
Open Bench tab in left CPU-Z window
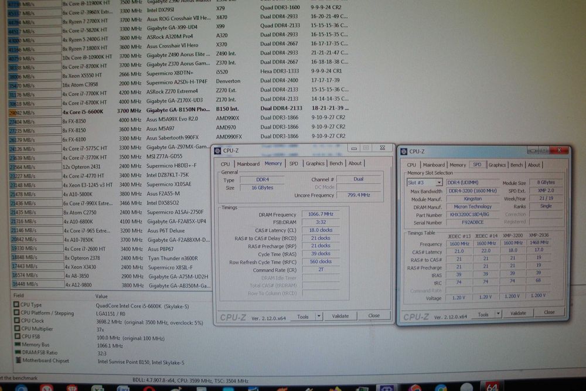(x=336, y=164)
